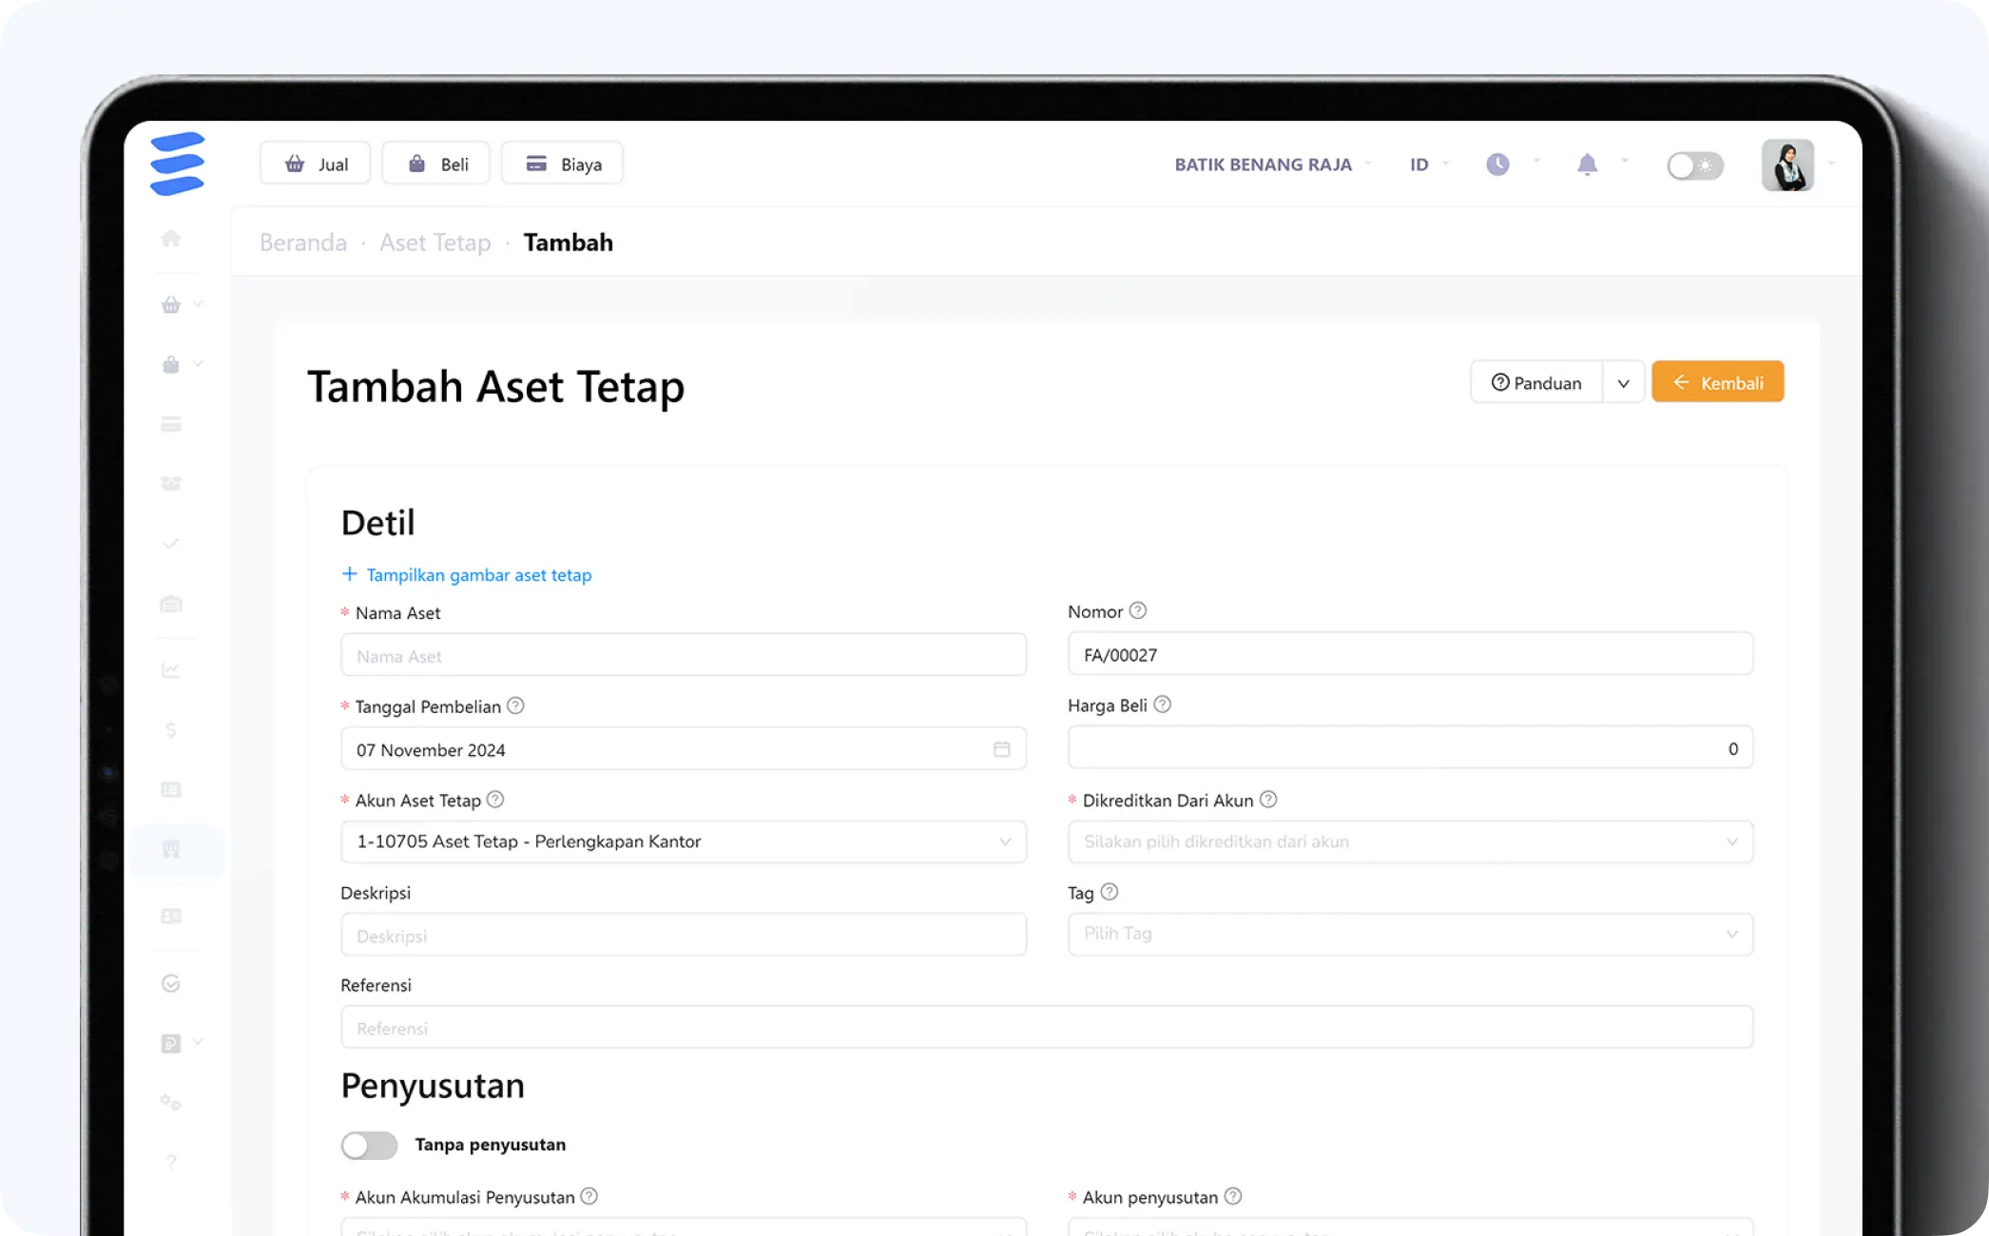Click help icon next to Tag label
This screenshot has width=1989, height=1236.
(x=1110, y=892)
